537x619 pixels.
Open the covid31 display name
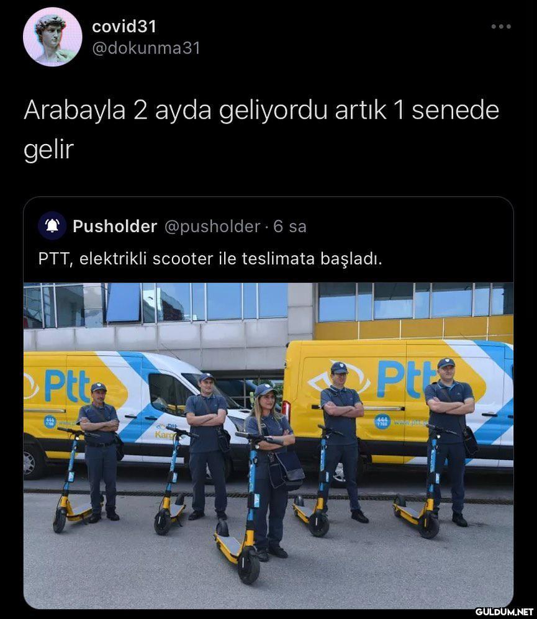[124, 27]
